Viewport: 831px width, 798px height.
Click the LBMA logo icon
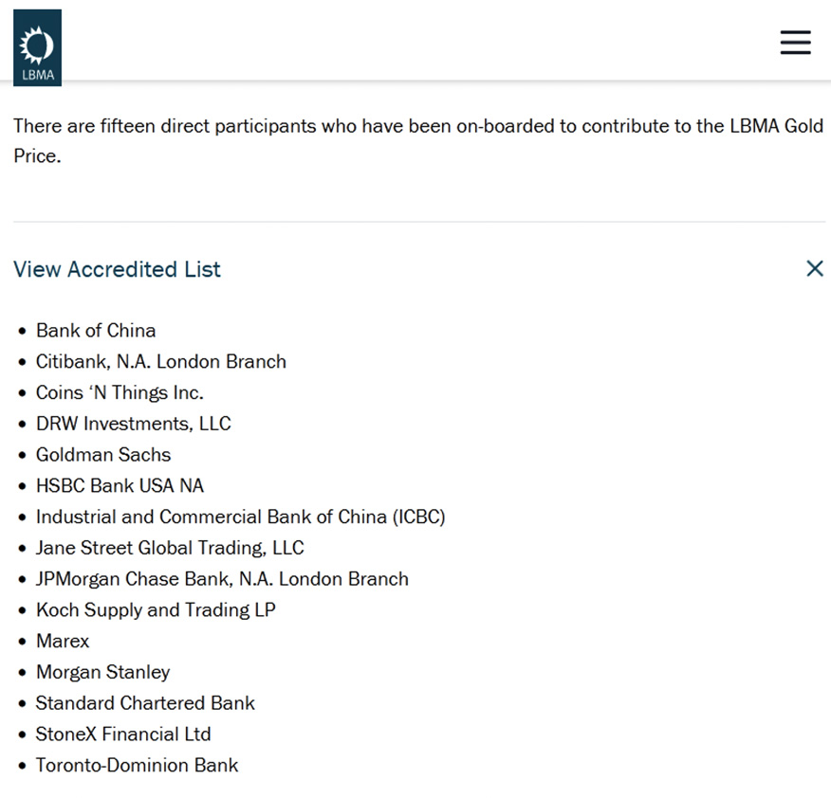38,47
